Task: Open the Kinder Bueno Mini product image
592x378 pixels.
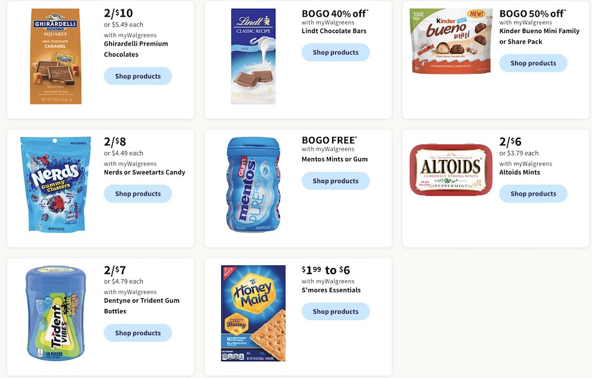Action: 451,40
